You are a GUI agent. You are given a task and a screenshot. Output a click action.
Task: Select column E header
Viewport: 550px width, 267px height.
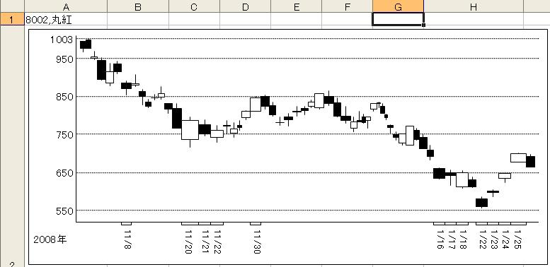(x=297, y=6)
